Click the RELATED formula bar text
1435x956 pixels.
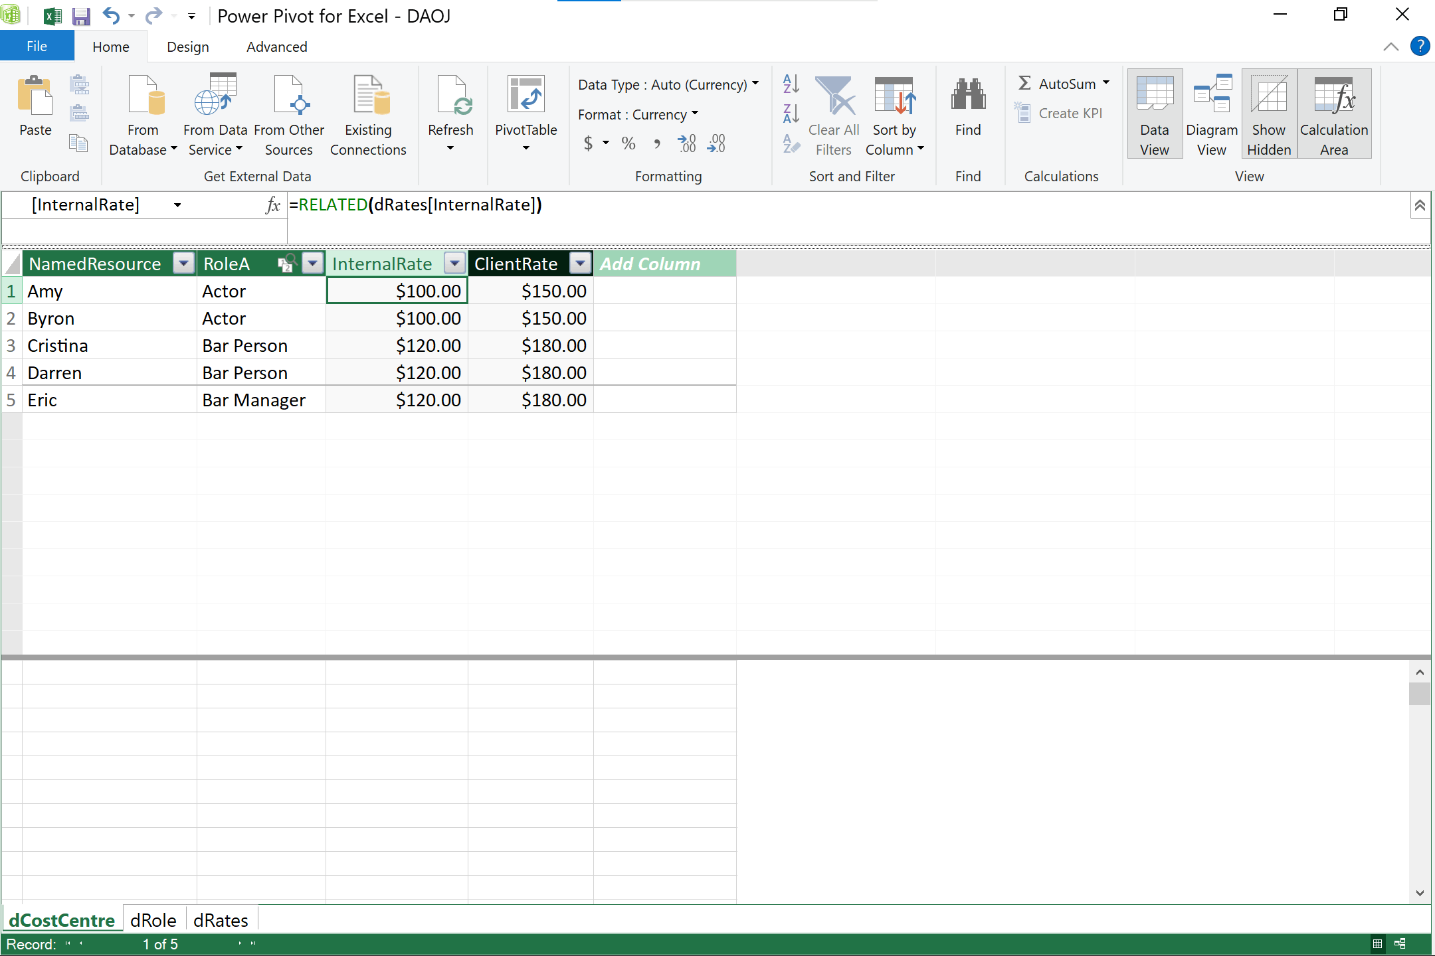point(416,204)
